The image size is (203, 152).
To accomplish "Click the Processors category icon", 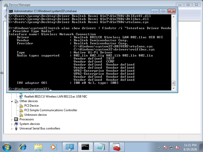I will click(16, 119).
